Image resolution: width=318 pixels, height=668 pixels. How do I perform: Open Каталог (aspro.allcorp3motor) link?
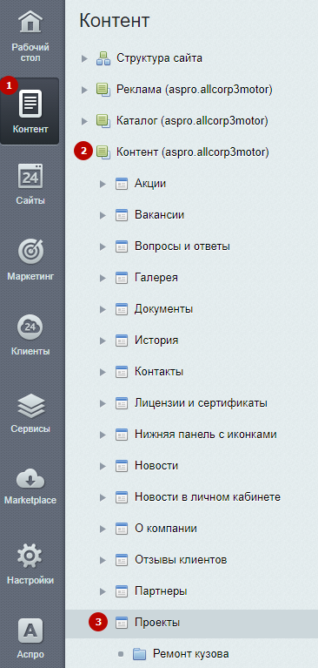(x=192, y=121)
